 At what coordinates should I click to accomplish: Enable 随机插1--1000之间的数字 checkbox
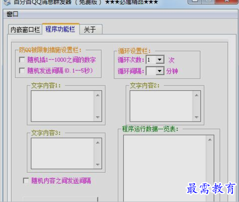tap(22, 60)
